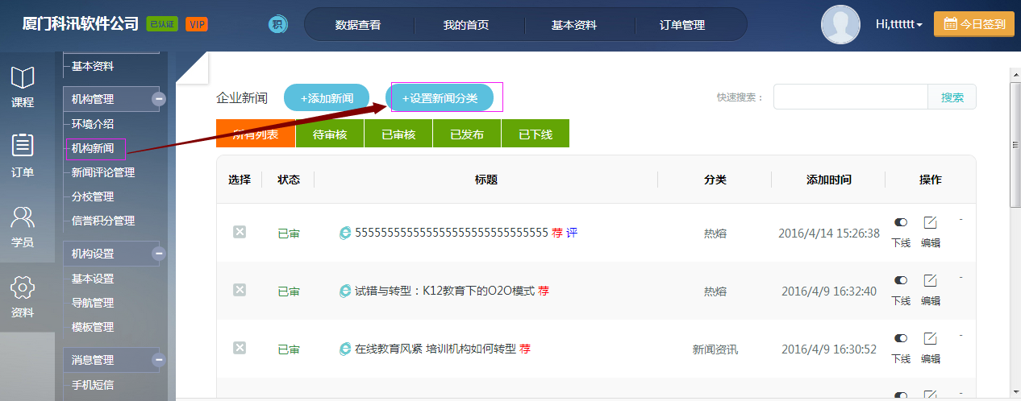The image size is (1021, 401).
Task: Open 基本资料 at top of side menu
Action: tap(93, 66)
